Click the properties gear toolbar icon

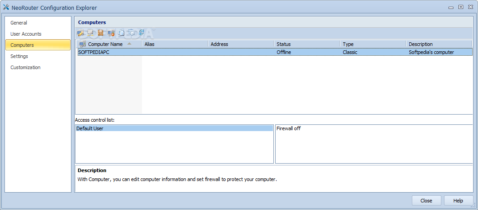(131, 33)
